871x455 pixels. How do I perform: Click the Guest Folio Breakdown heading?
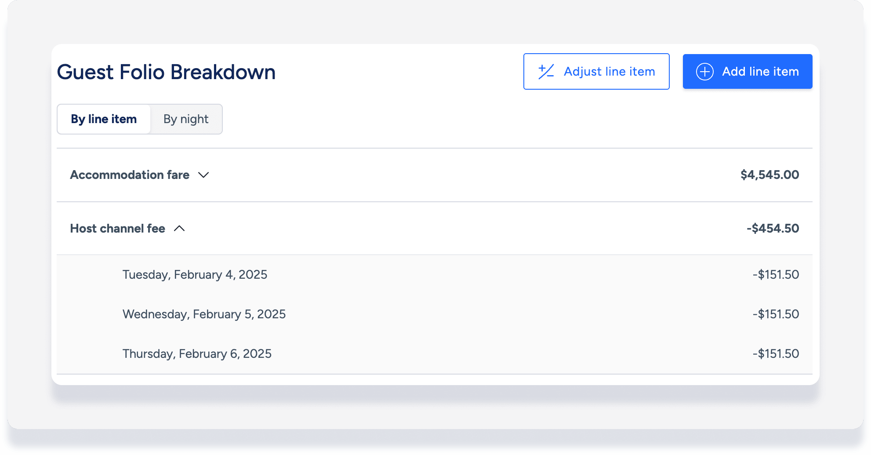[166, 72]
